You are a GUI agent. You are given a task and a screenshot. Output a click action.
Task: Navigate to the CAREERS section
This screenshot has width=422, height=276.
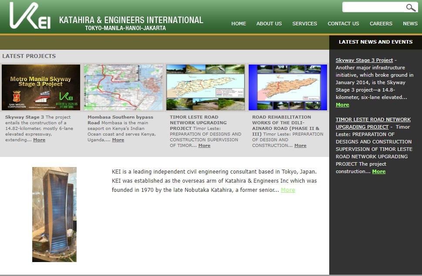pos(381,24)
